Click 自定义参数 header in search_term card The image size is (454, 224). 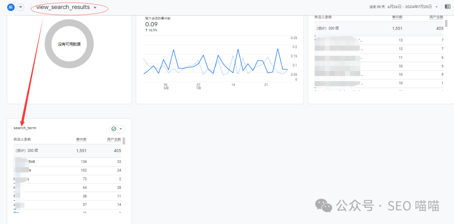[x=22, y=140]
